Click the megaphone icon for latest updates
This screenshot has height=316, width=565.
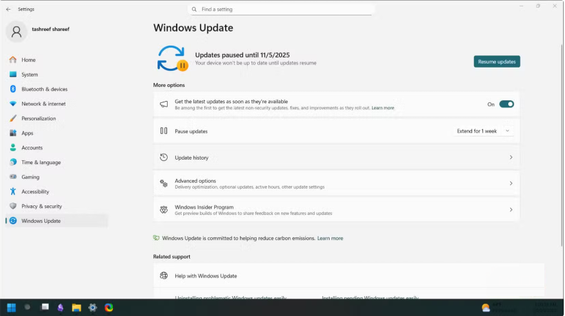(164, 104)
